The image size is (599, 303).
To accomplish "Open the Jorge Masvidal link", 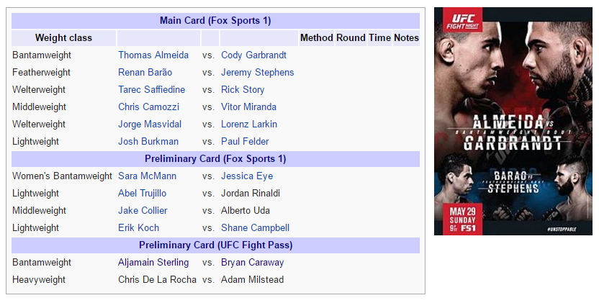I will [x=150, y=125].
